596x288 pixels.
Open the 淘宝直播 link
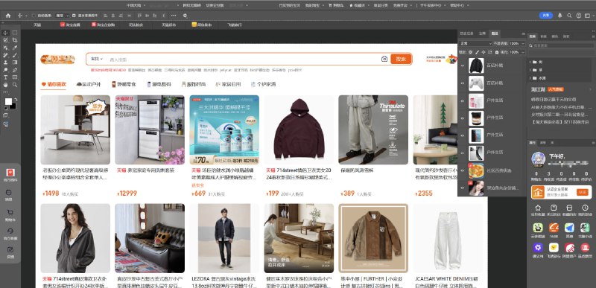pos(70,25)
